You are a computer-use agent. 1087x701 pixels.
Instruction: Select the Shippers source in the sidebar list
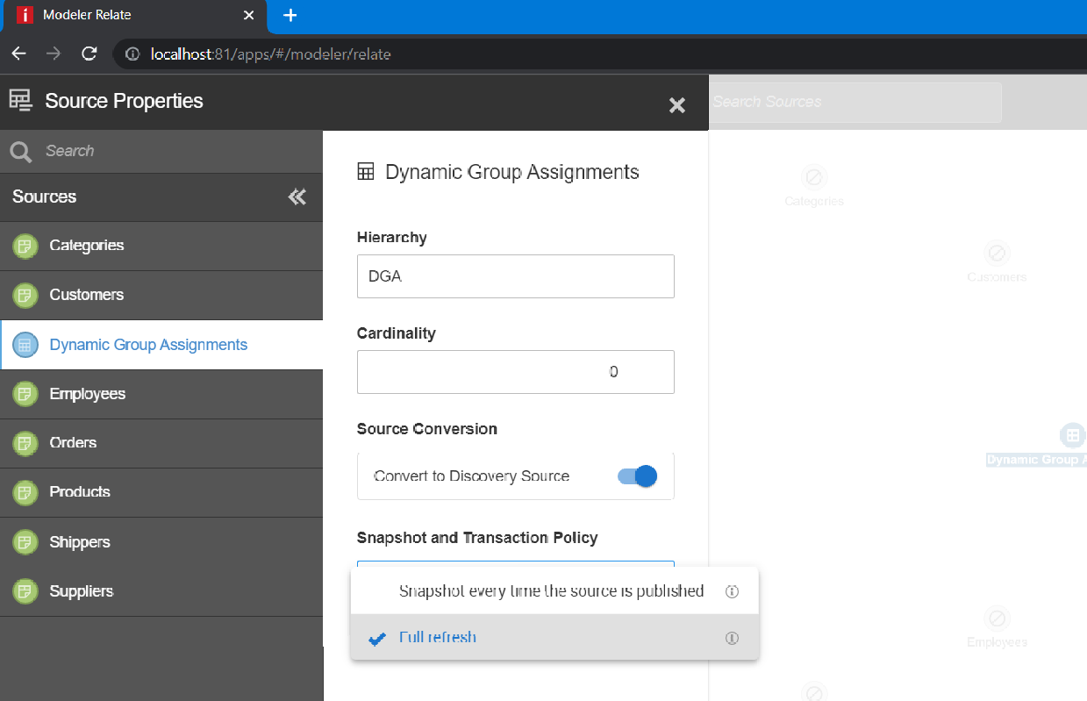point(161,542)
